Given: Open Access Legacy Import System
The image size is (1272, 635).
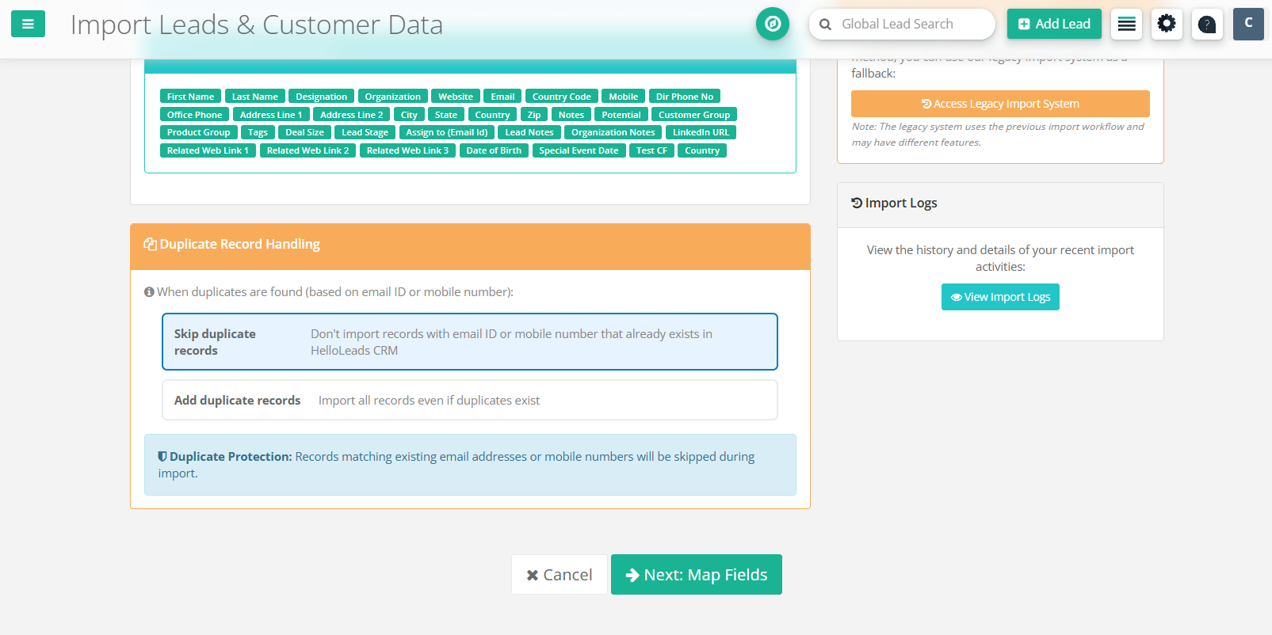Looking at the screenshot, I should (999, 104).
